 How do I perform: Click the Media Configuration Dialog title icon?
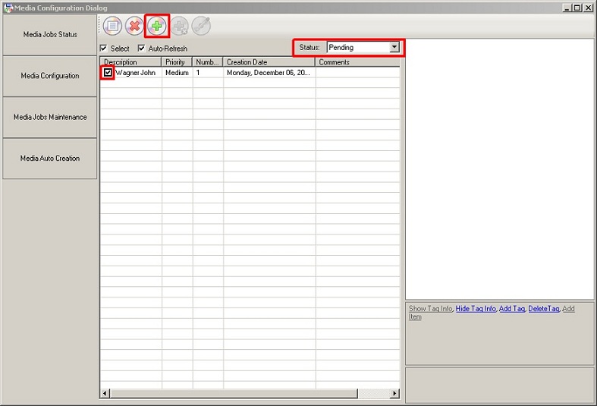click(x=8, y=8)
